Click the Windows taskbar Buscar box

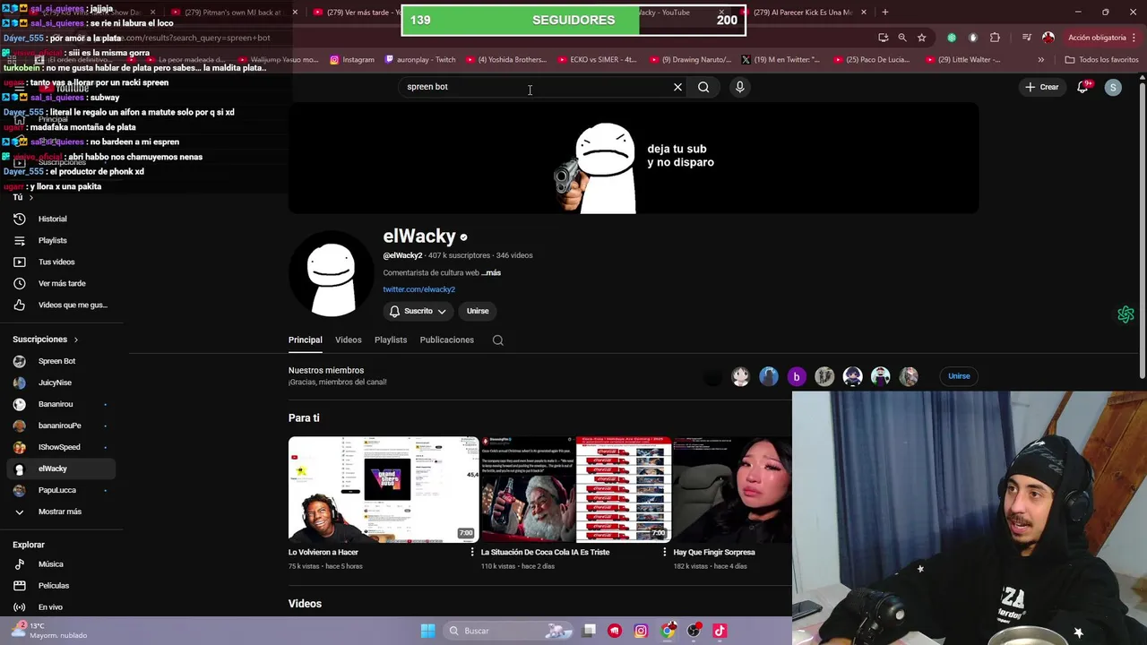coord(507,631)
